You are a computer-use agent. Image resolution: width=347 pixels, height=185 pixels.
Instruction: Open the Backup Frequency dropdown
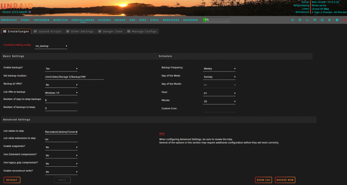219,68
